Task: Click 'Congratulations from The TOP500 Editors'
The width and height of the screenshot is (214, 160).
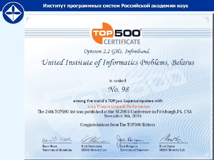Action: [x=118, y=125]
